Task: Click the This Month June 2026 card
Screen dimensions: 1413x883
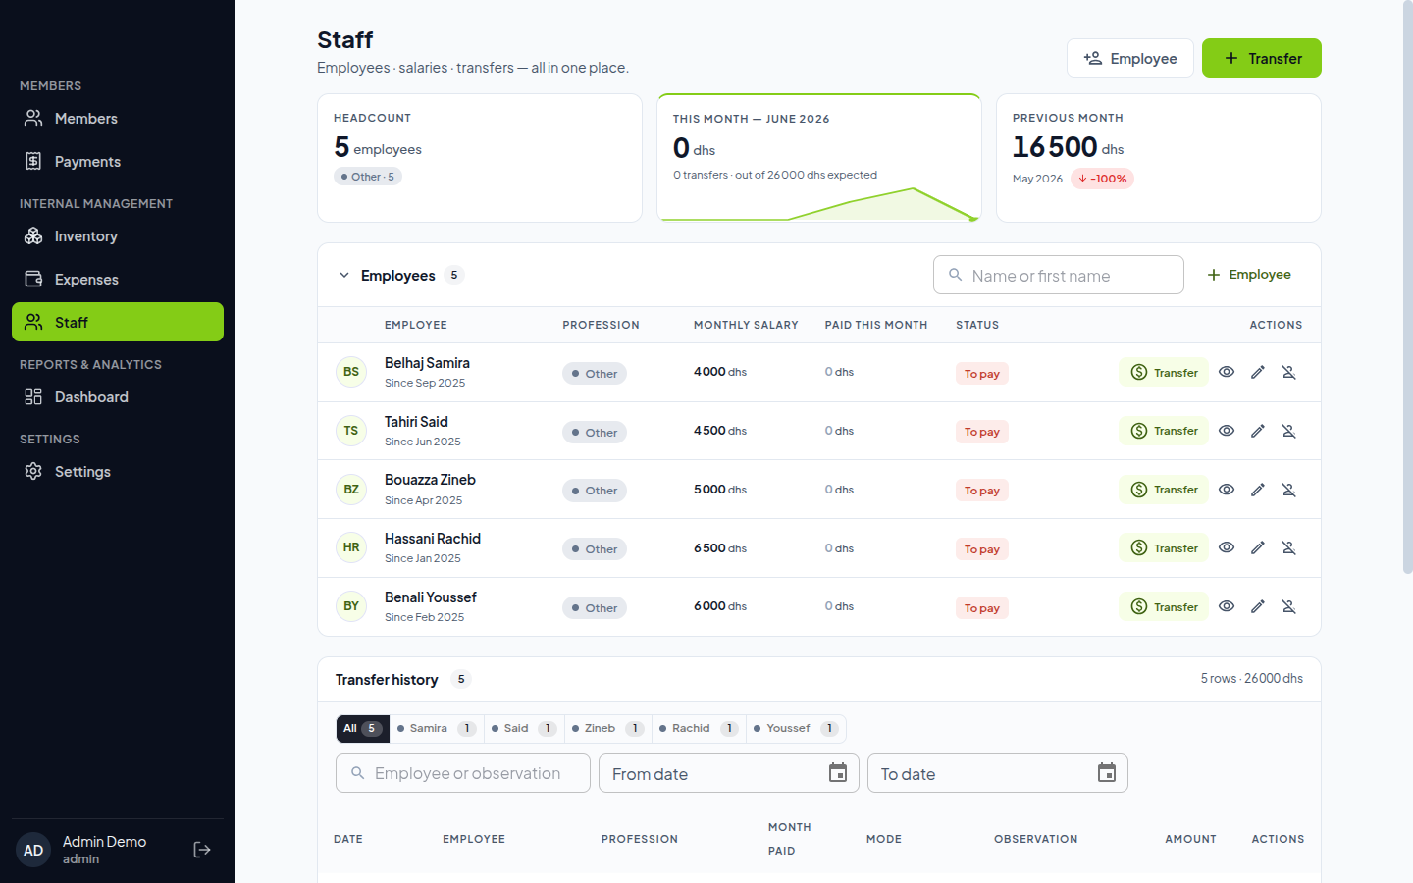Action: (819, 158)
